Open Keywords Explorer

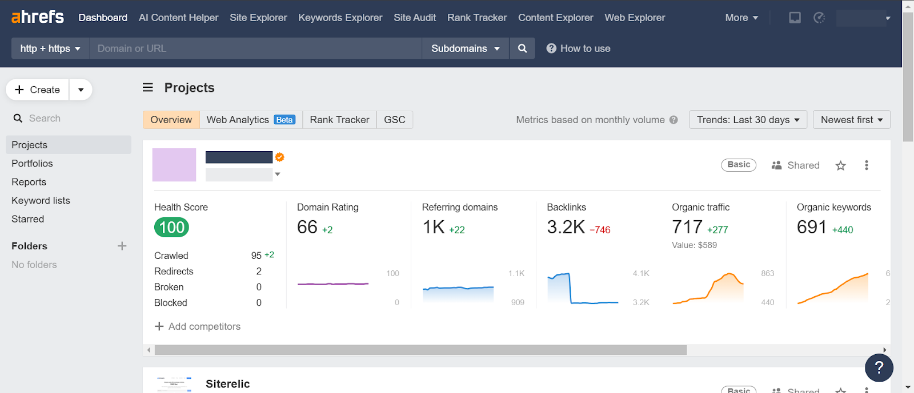[x=340, y=18]
